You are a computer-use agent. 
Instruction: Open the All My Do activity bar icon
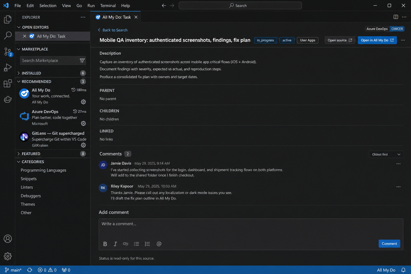coord(8,100)
